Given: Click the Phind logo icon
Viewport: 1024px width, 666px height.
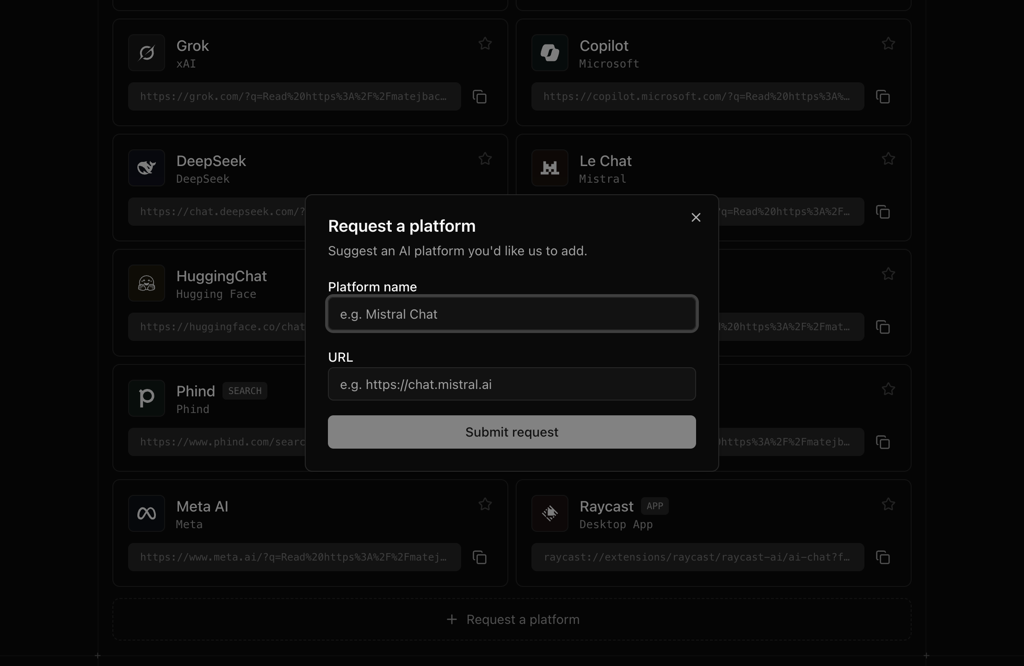Looking at the screenshot, I should coord(146,397).
